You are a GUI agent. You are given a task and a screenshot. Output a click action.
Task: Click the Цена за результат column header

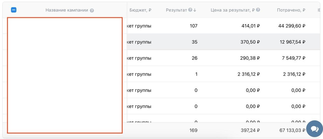233,10
